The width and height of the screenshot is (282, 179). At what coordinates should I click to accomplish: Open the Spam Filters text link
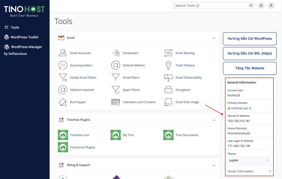click(131, 90)
